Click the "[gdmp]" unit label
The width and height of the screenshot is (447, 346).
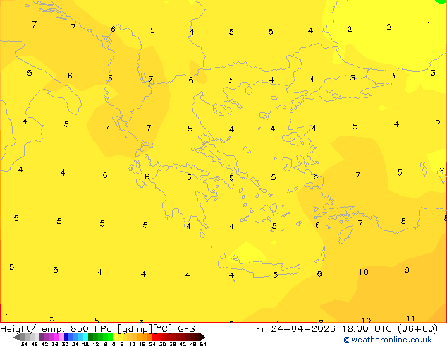135,329
